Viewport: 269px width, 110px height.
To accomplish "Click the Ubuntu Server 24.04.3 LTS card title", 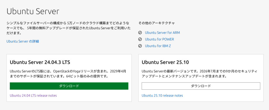I will (40, 62).
